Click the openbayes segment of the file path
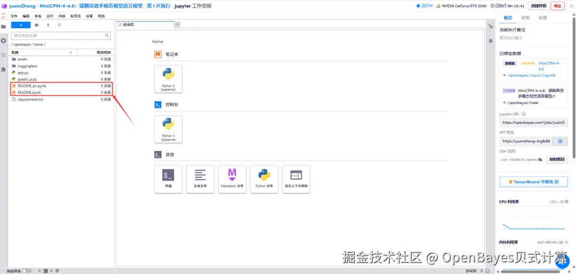 click(22, 44)
